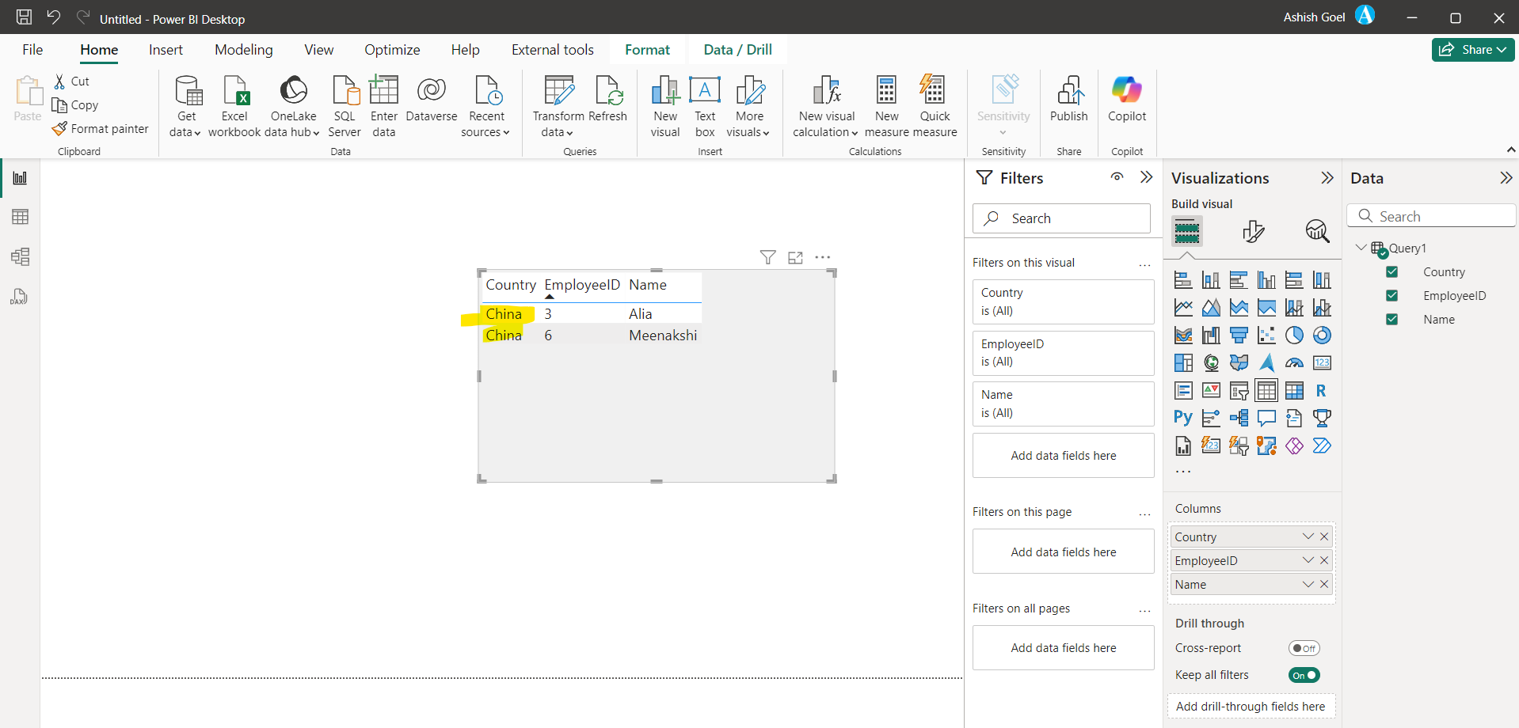Choose the Slicer visualization

(x=1239, y=390)
